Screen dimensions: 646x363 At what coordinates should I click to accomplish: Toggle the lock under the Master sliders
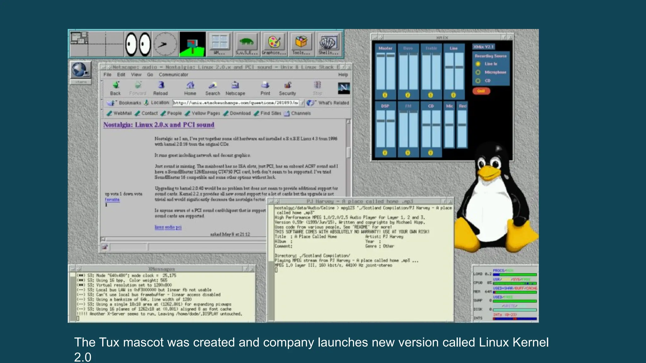[385, 95]
